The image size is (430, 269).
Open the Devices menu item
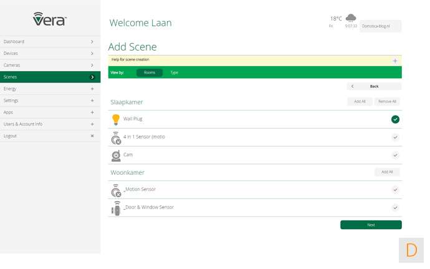50,53
